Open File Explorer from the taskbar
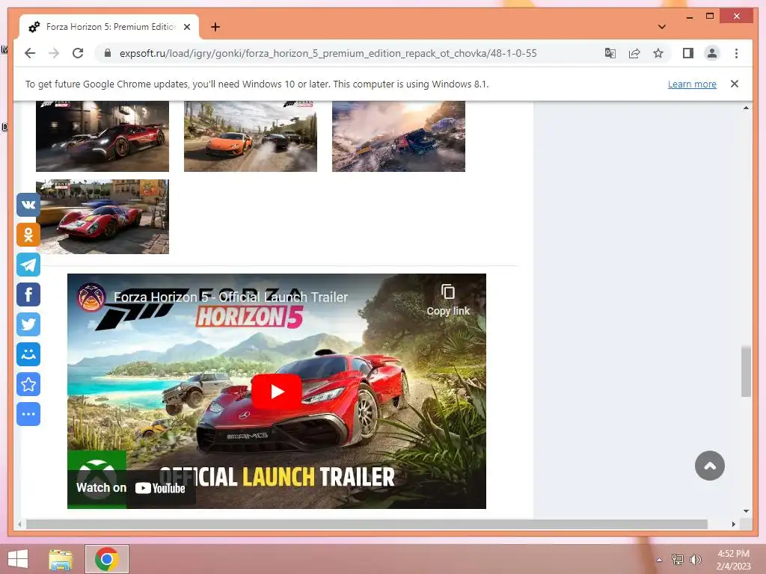Screen dimensions: 766x574 [x=61, y=559]
